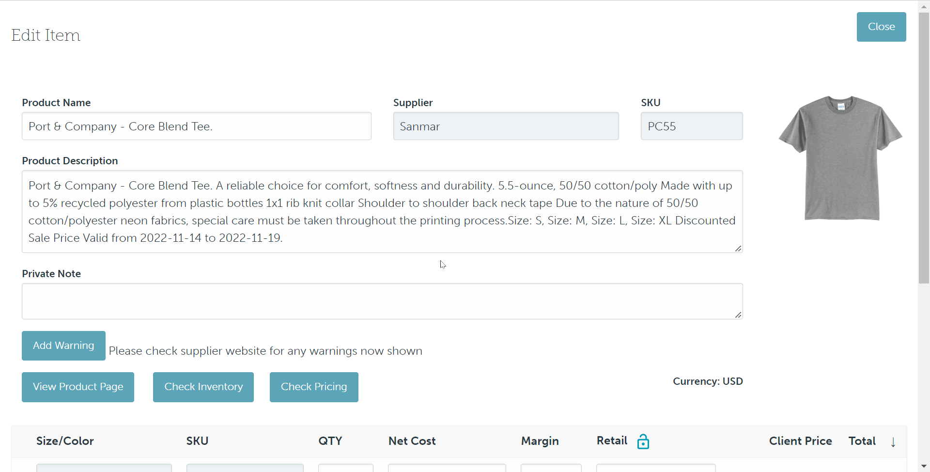Click the gray t-shirt product image

pos(840,158)
